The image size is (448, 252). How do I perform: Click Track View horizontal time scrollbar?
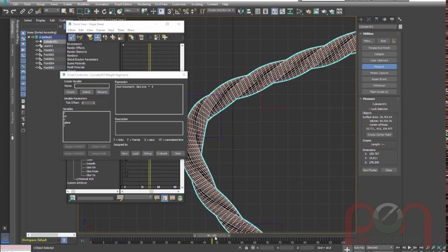click(150, 191)
